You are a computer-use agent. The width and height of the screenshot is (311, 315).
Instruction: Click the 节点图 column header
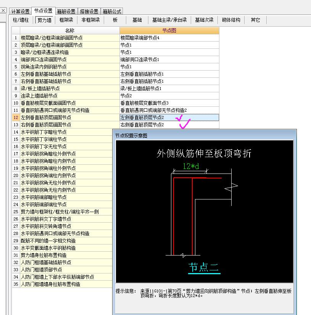(169, 31)
